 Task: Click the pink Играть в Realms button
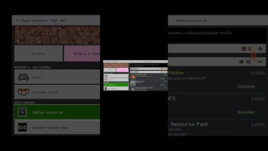82,54
